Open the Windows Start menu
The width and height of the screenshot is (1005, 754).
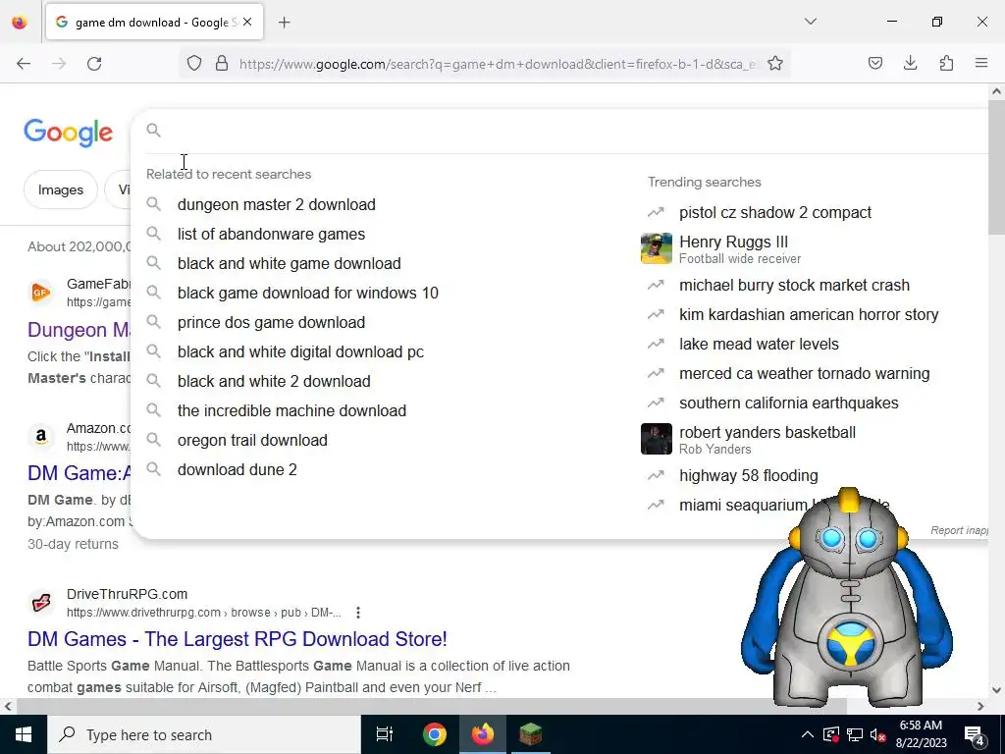tap(24, 734)
